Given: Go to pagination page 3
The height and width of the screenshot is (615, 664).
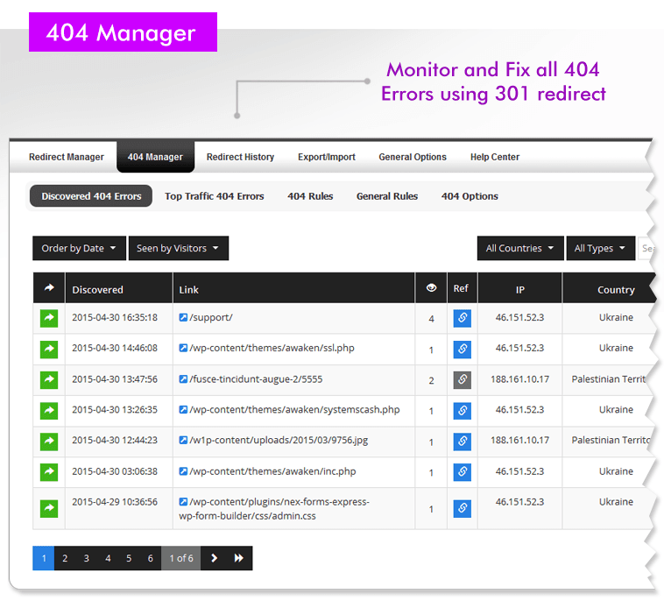Looking at the screenshot, I should [86, 559].
